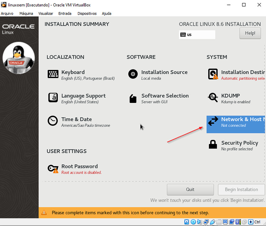Open the Entrada menu

click(65, 14)
